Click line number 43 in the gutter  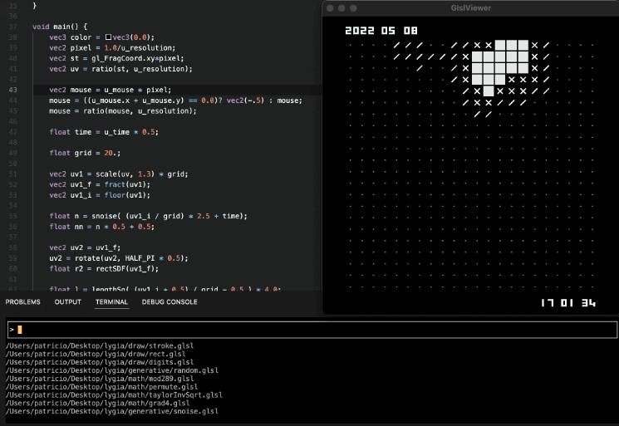(12, 90)
